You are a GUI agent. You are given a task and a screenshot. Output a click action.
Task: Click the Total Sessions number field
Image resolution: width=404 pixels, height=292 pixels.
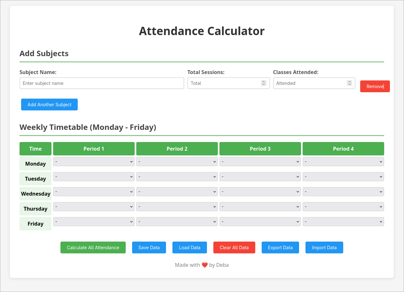click(224, 83)
